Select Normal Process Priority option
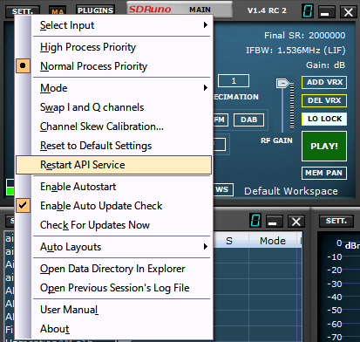 click(113, 66)
